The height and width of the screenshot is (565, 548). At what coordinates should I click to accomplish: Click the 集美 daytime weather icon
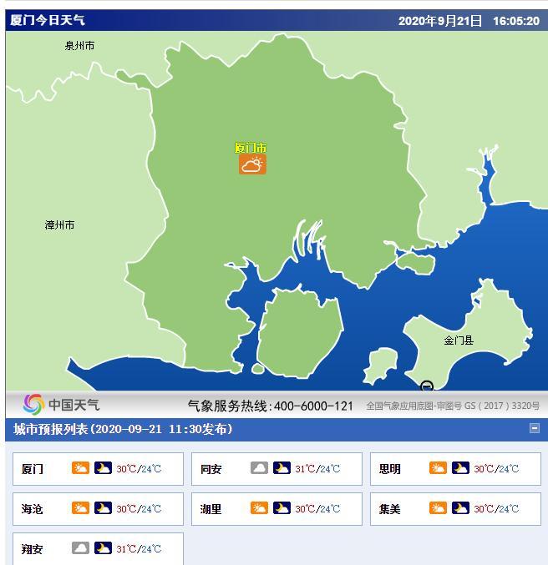438,508
